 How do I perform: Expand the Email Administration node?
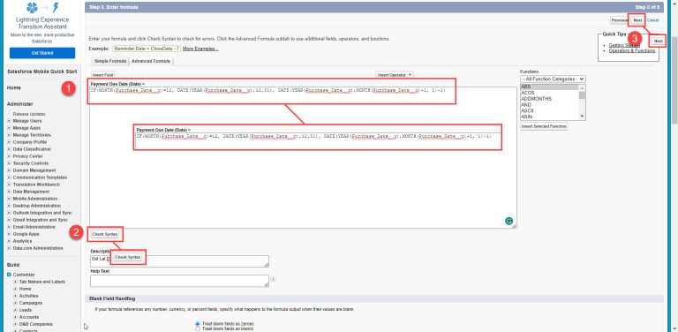click(x=9, y=227)
